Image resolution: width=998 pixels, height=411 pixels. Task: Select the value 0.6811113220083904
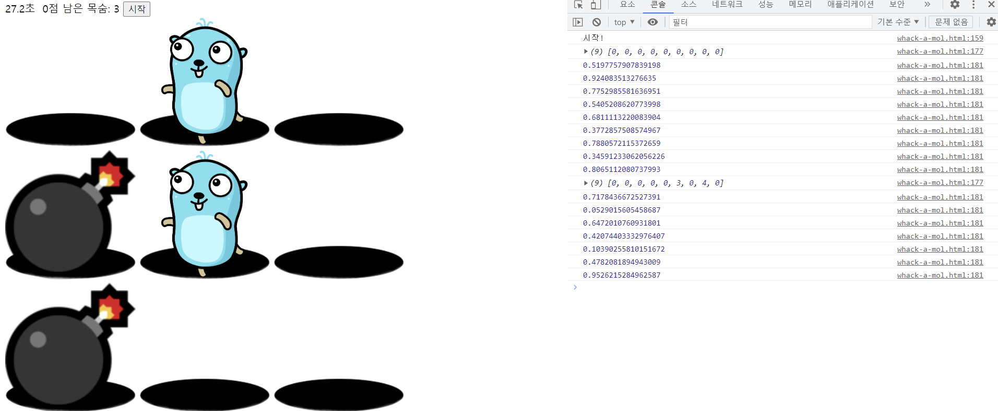pos(622,117)
